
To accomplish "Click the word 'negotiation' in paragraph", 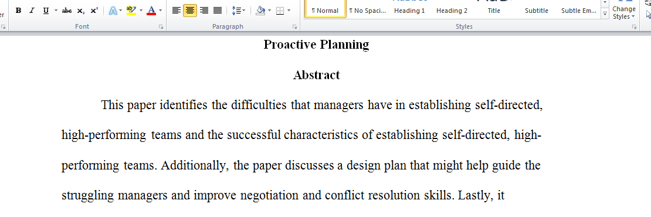I will click(x=269, y=196).
